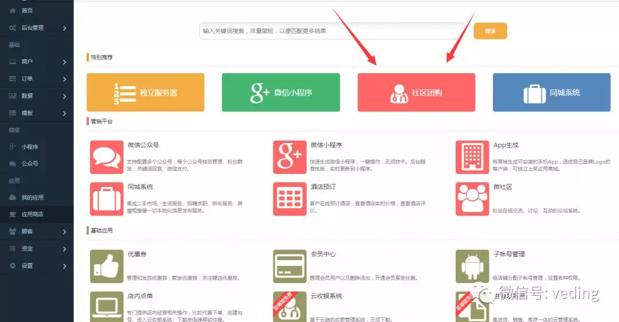Screen dimensions: 619x322
Task: Expand the 资金 menu arrow
Action: [x=64, y=249]
